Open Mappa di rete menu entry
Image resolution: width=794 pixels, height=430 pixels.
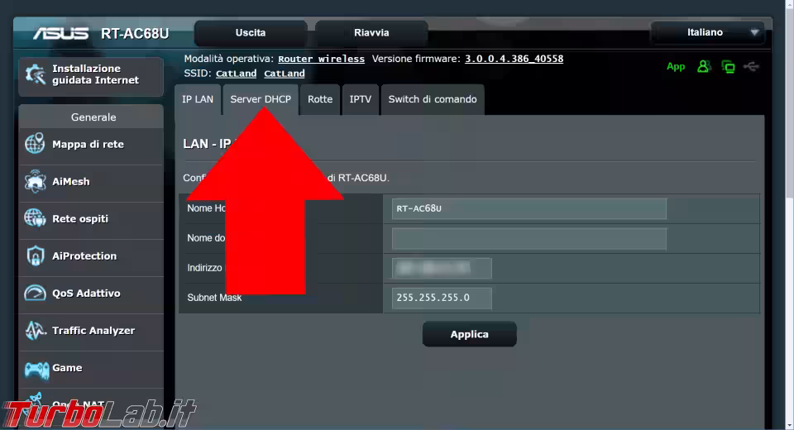(91, 146)
